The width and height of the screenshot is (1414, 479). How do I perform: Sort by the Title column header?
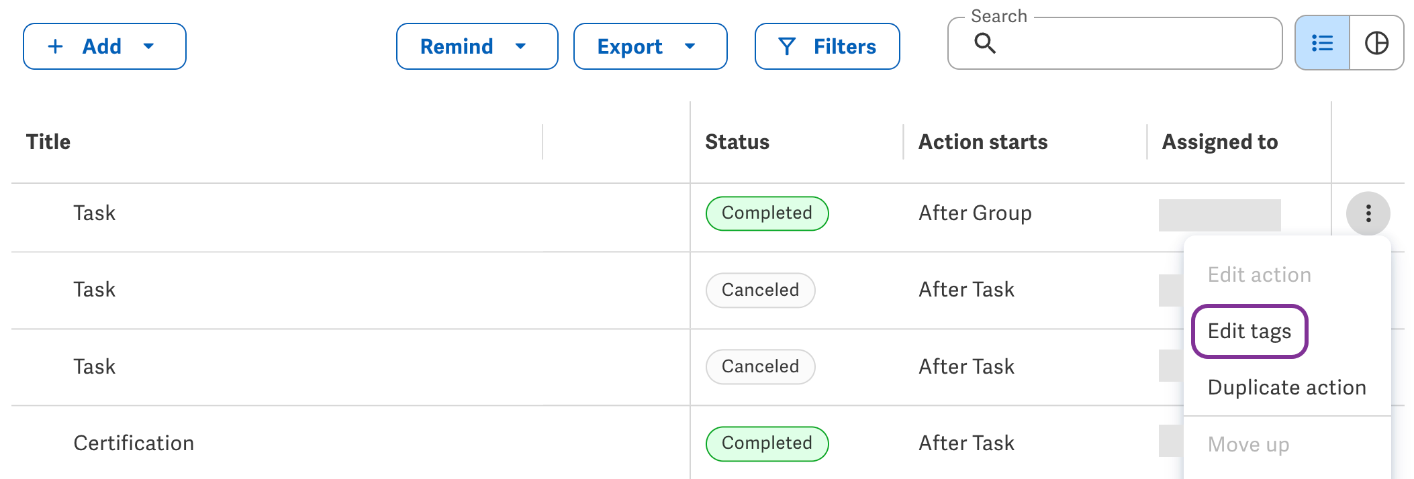48,142
